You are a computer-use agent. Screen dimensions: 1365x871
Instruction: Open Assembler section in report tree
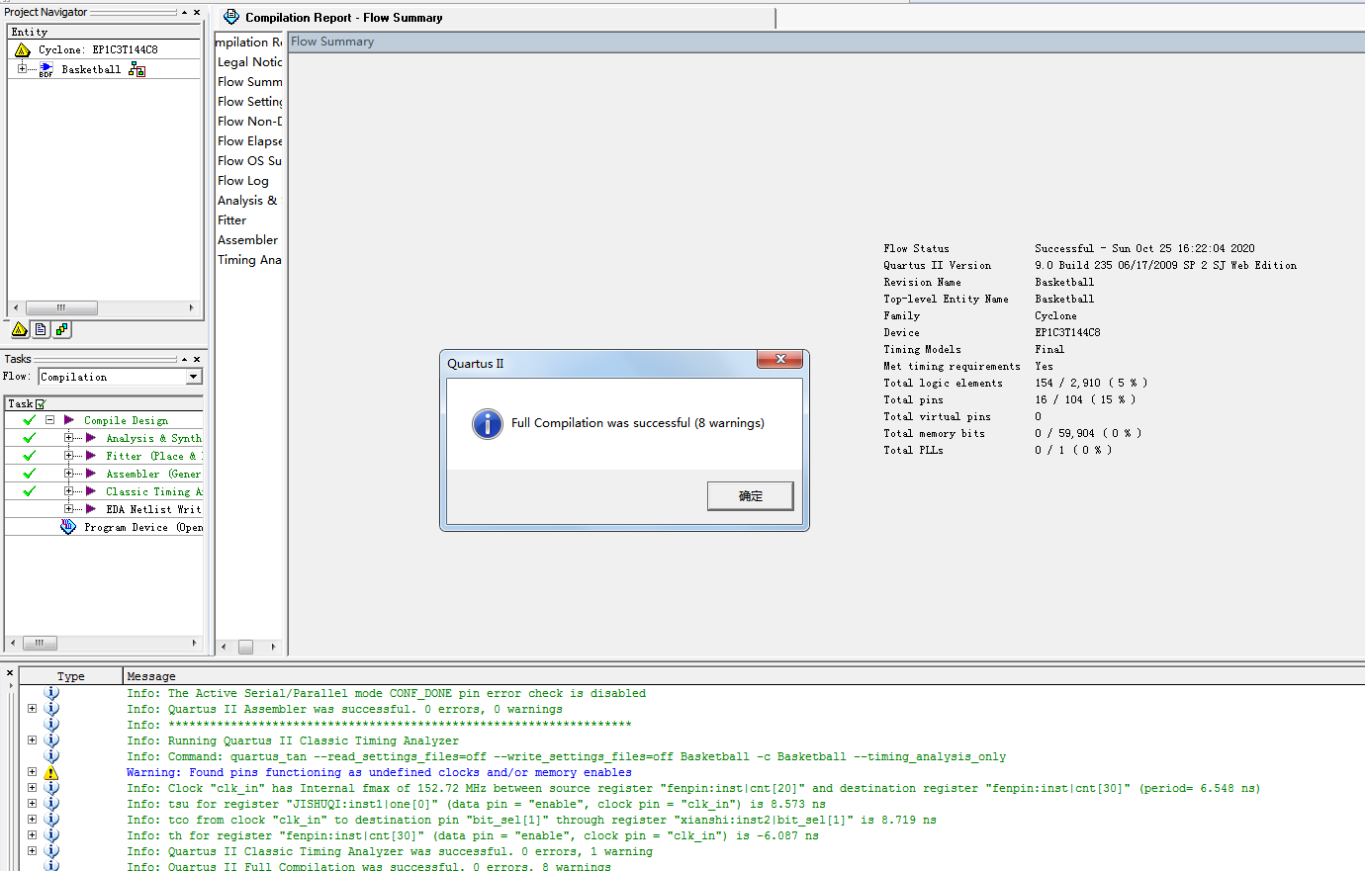[x=247, y=239]
